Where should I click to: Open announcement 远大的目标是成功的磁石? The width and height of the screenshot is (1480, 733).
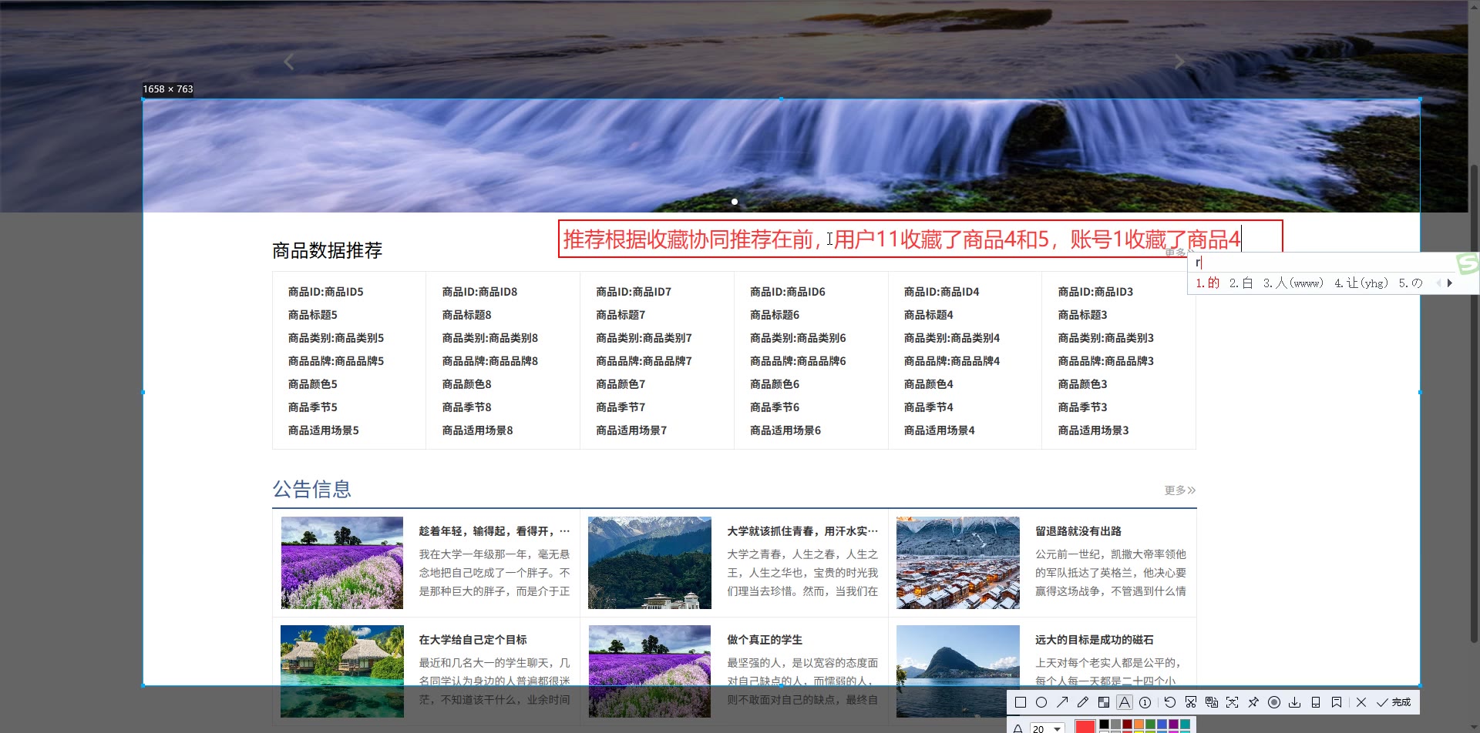click(1095, 640)
